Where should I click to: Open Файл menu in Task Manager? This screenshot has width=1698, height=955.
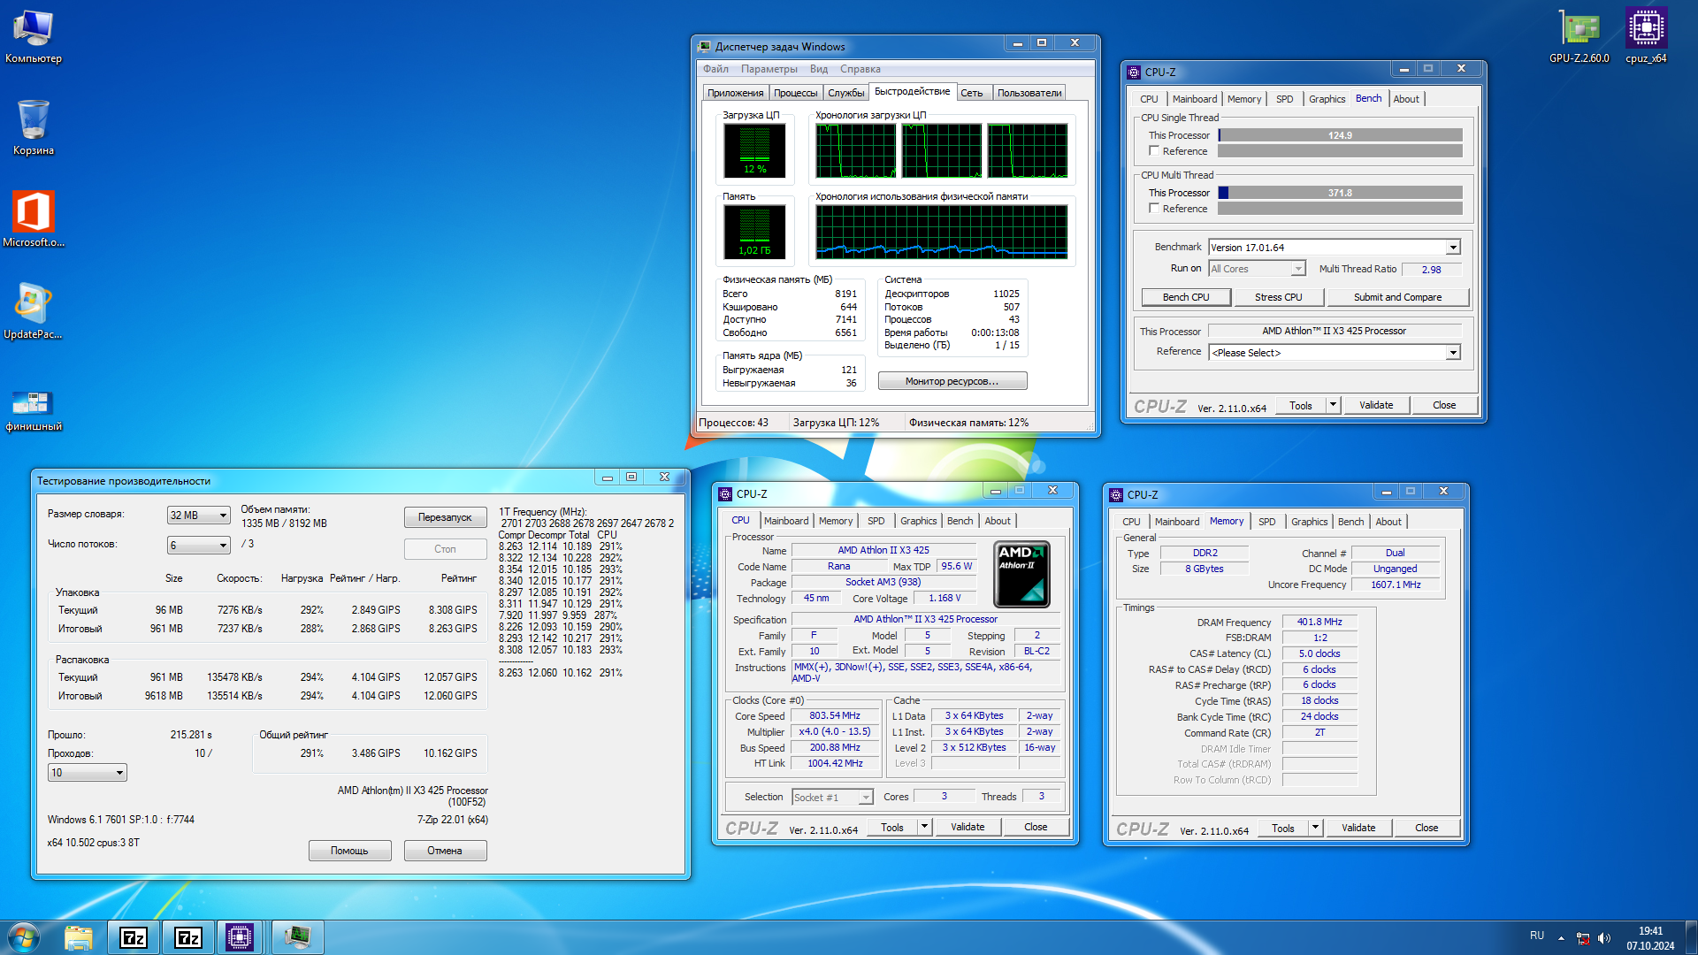coord(716,69)
